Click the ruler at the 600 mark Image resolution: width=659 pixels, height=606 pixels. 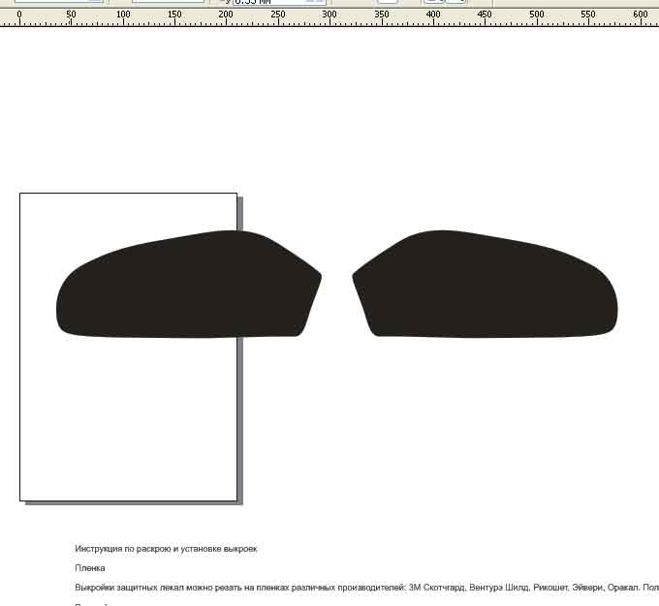point(640,15)
